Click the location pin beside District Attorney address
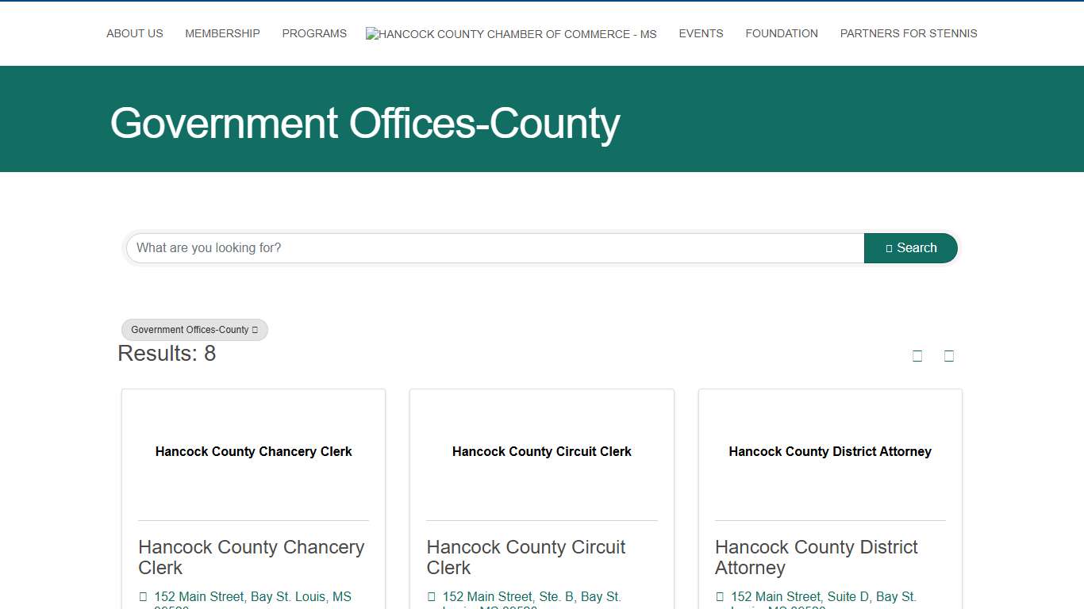 721,596
